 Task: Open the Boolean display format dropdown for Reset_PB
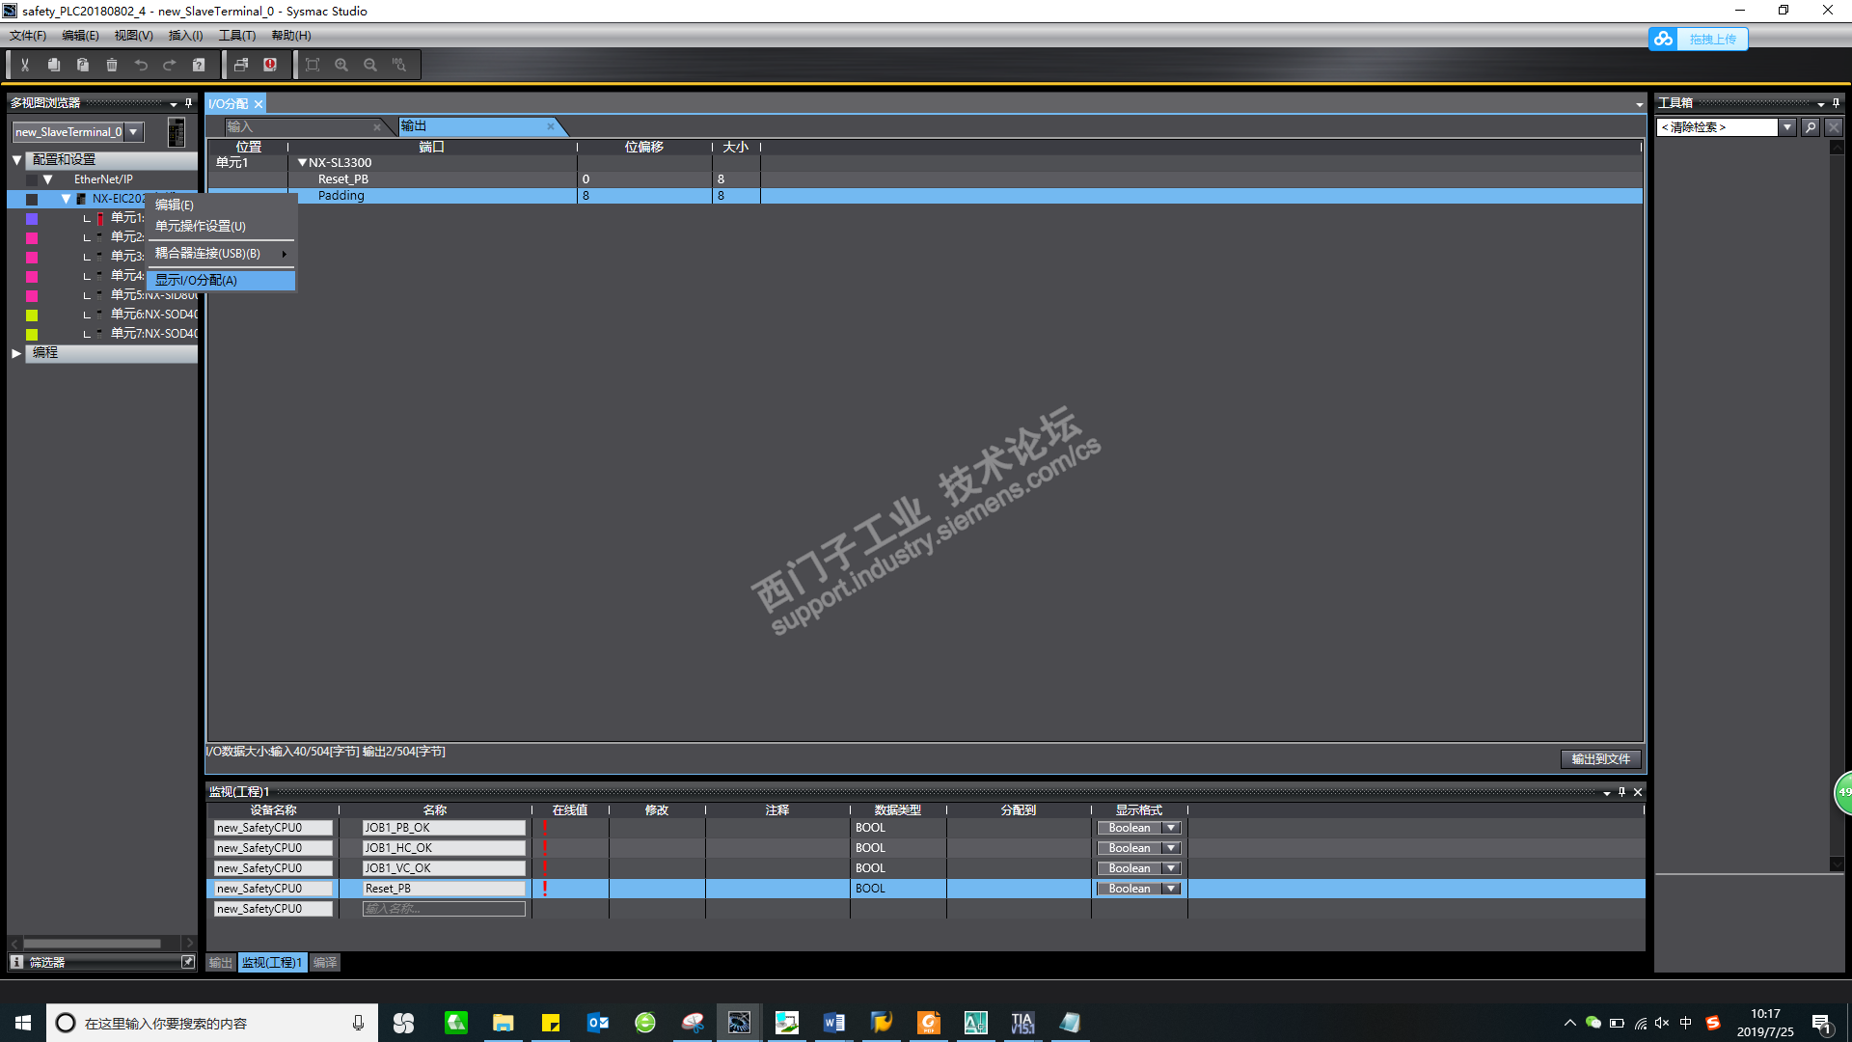click(x=1171, y=889)
